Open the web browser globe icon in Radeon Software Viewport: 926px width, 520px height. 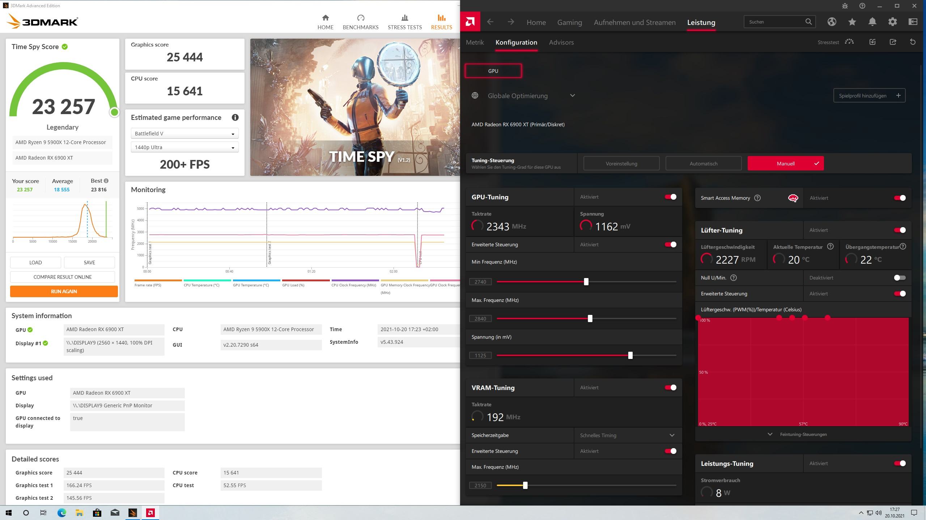pos(832,22)
